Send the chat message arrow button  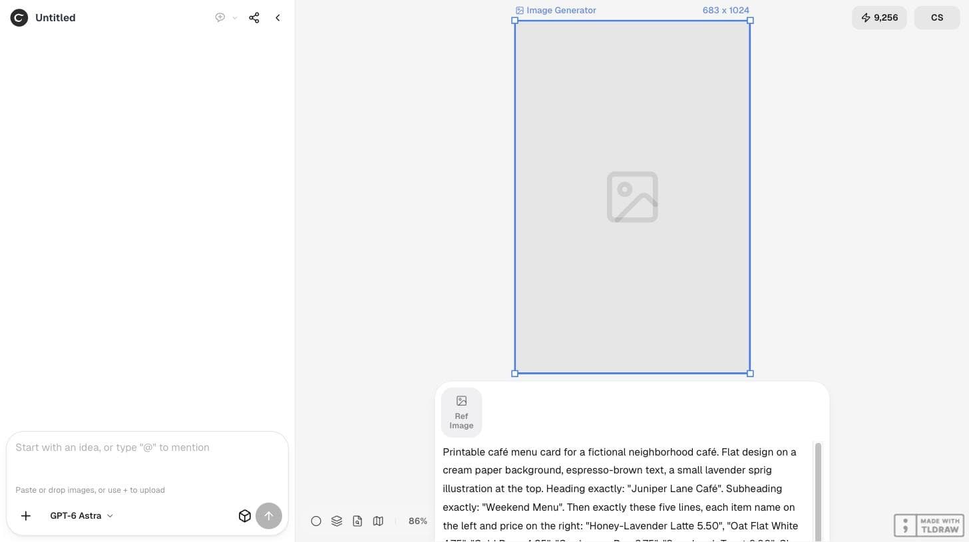point(269,516)
